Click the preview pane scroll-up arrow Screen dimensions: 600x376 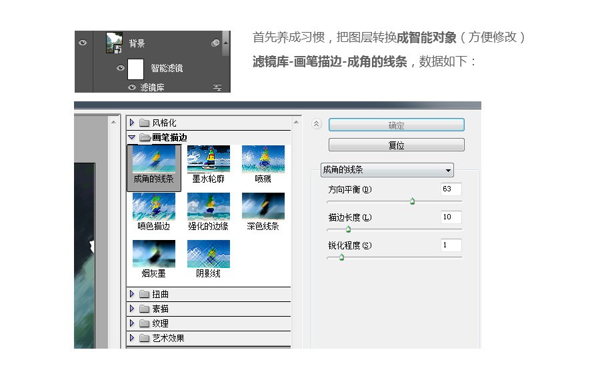click(113, 122)
